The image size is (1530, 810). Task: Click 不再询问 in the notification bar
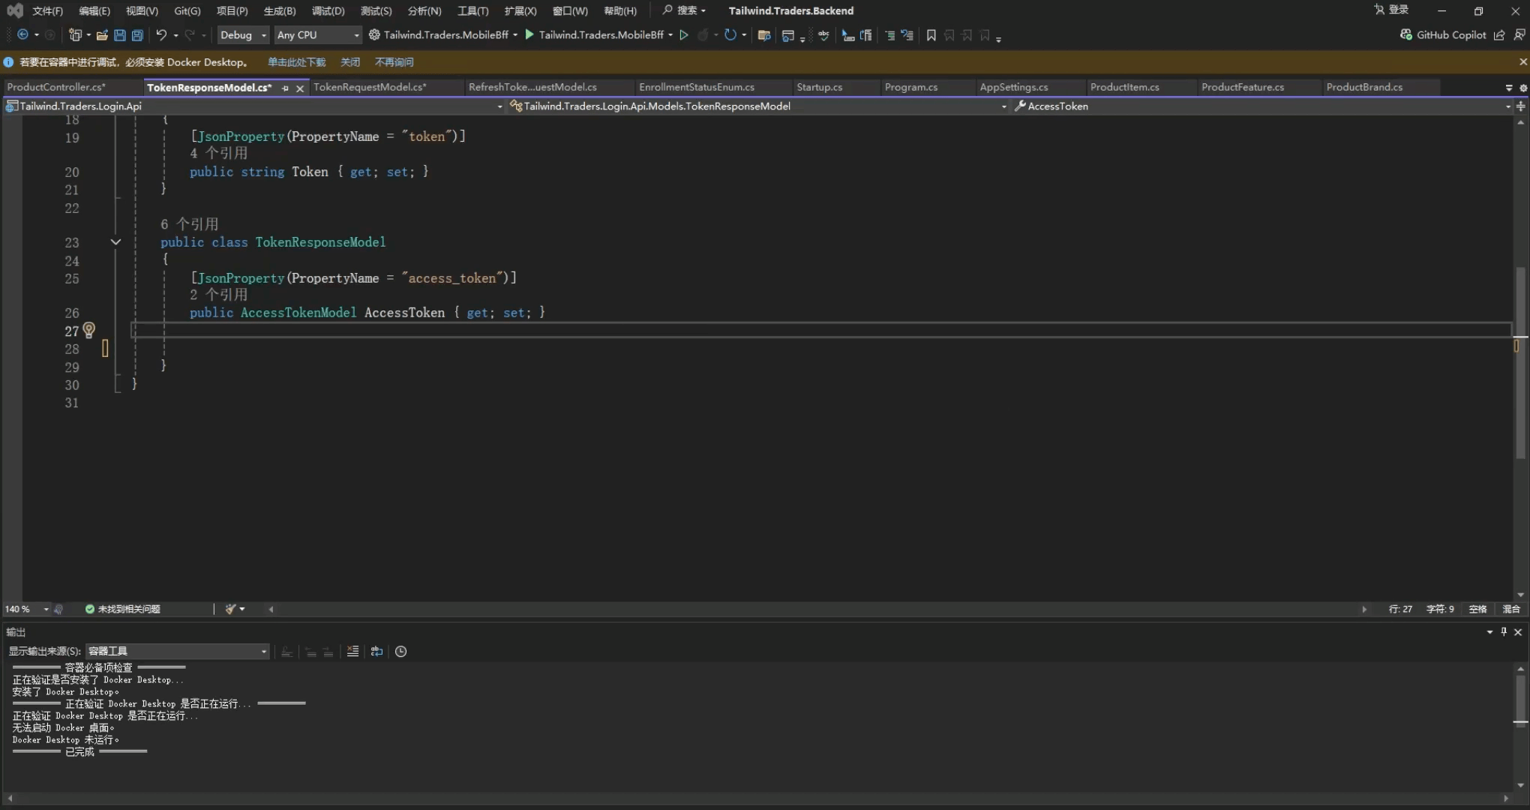click(394, 62)
